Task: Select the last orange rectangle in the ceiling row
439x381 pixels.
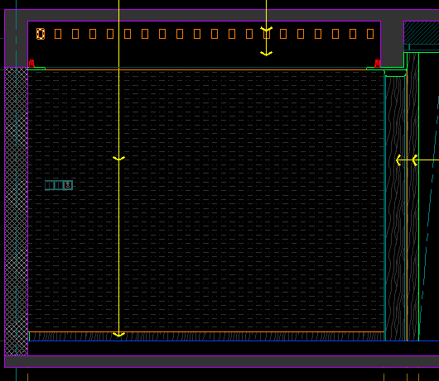Action: pos(370,34)
